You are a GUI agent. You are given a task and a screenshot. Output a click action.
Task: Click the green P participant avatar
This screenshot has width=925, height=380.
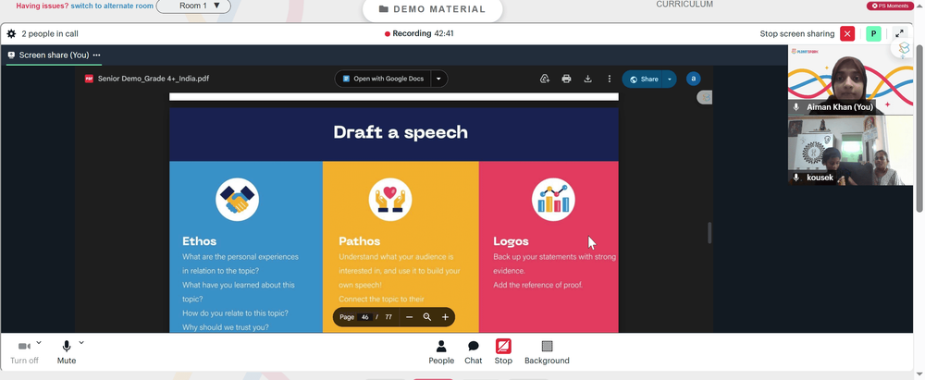click(873, 33)
